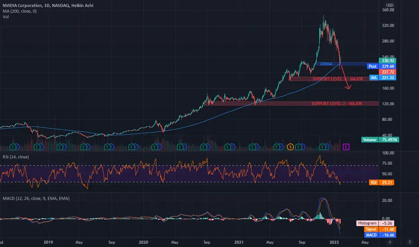419x247 pixels.
Task: Click the Post 229.60 price label
Action: tap(382, 66)
